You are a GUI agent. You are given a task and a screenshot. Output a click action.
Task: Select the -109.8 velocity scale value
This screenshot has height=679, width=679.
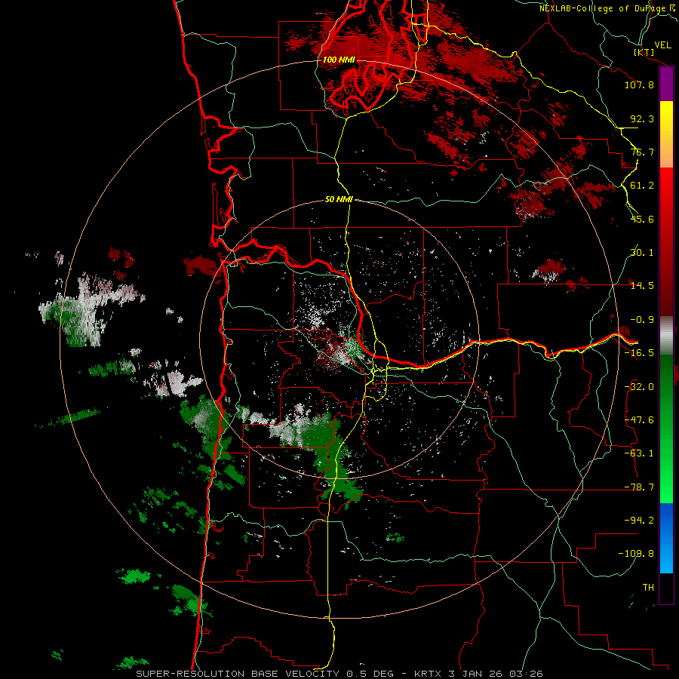636,554
